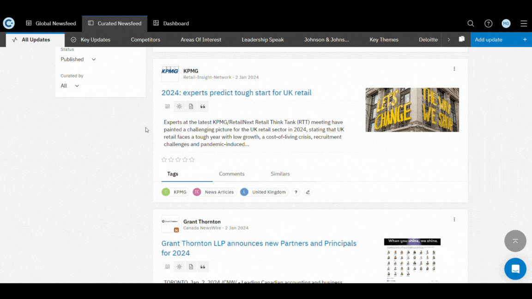Edit tags with the pencil icon
532x299 pixels.
308,192
